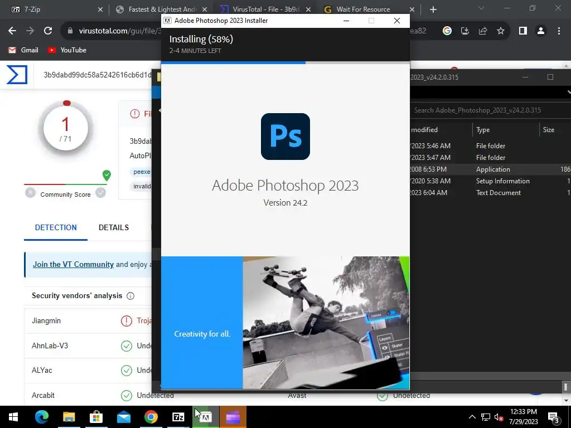Click Chrome back navigation arrow
This screenshot has width=571, height=428.
tap(12, 31)
